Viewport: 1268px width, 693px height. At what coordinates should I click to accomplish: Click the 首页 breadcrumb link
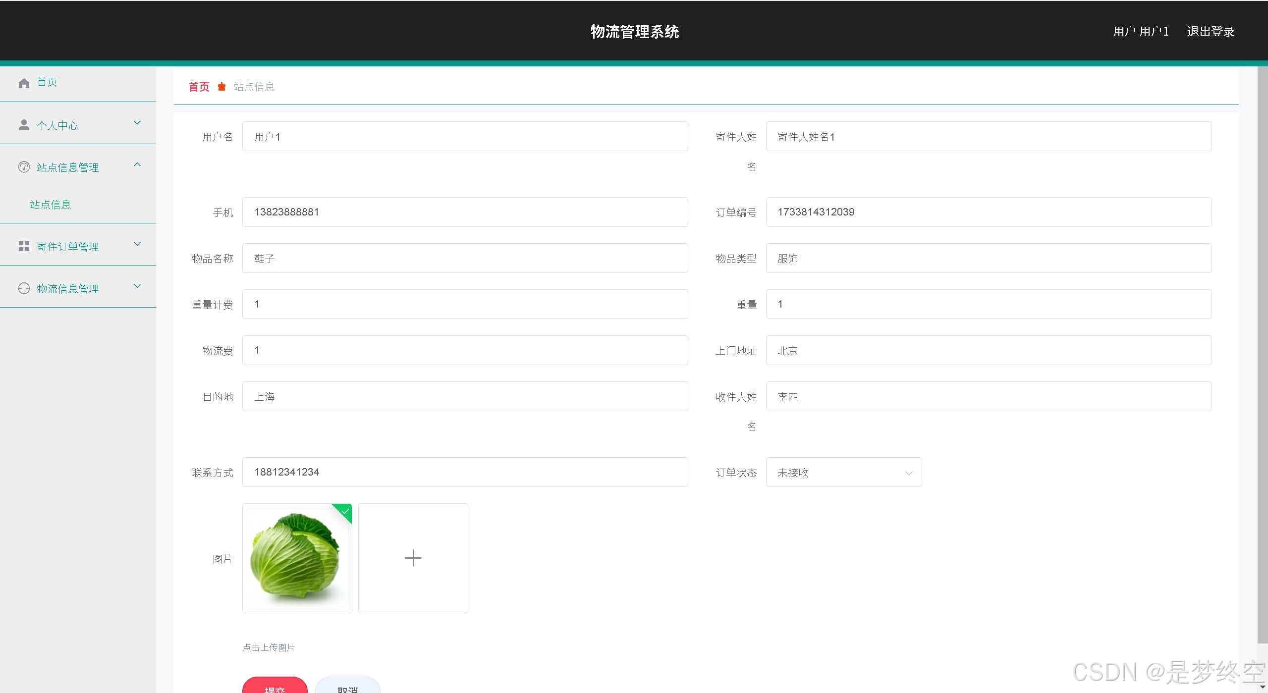pos(199,87)
